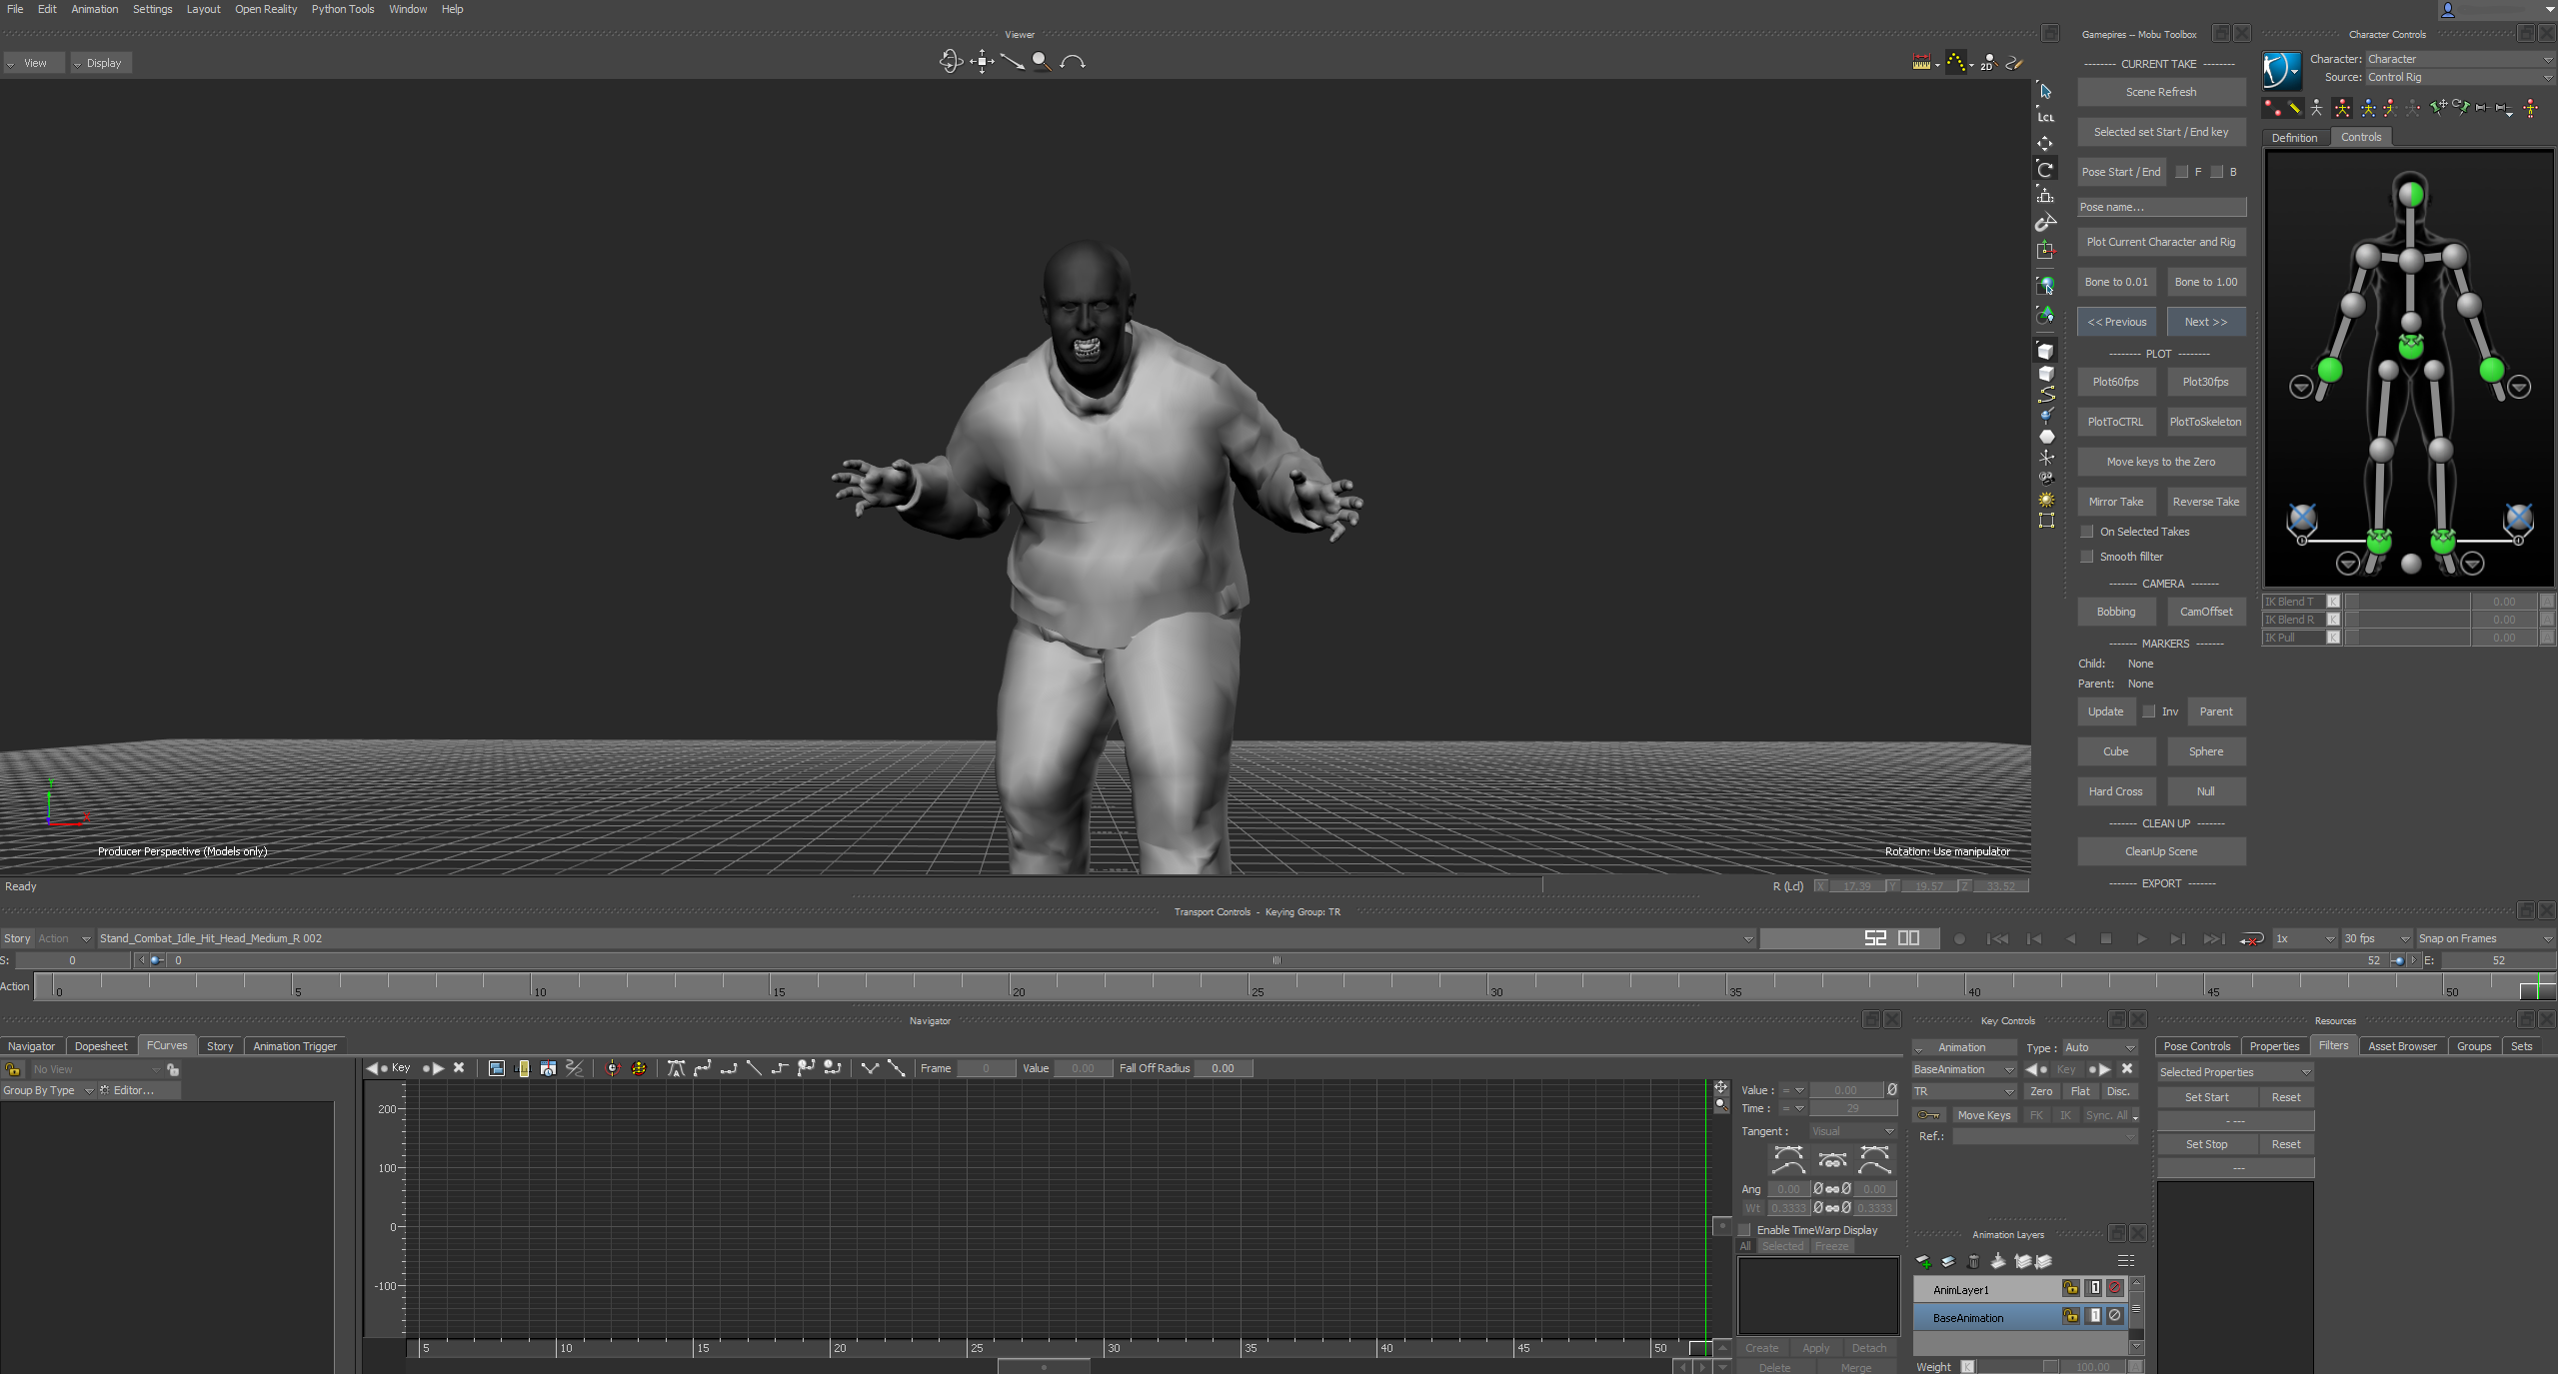Select the Rotate tool in viewer toolbar
The image size is (2558, 1374).
[2045, 170]
